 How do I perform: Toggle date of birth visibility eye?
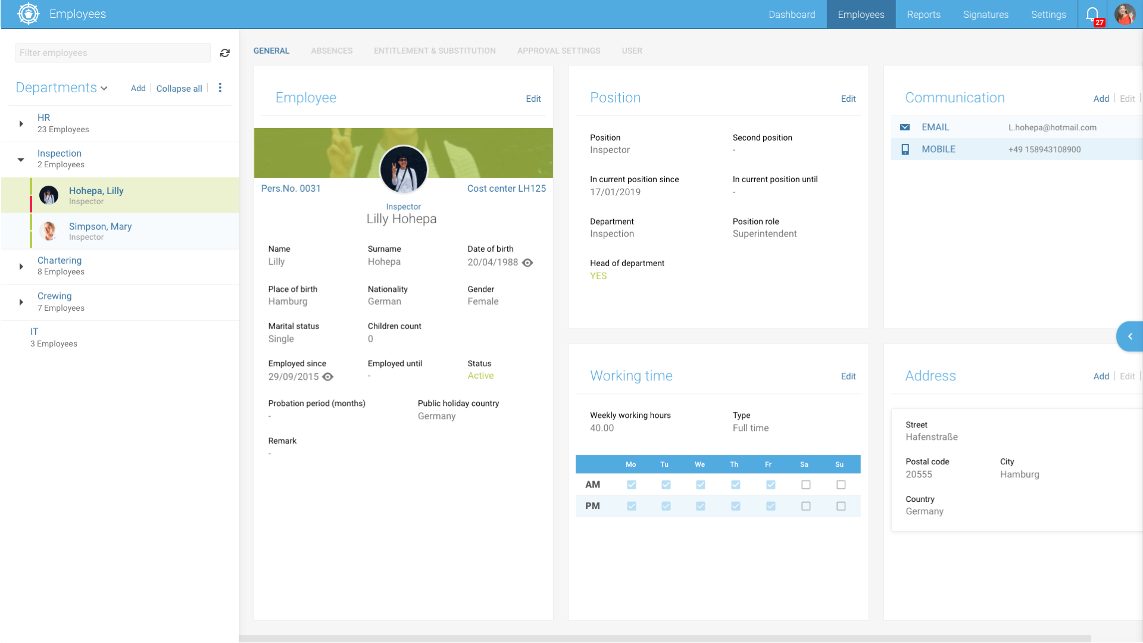(527, 263)
